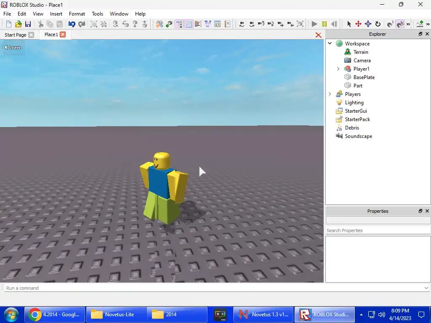Click the Rotate selection part icon
This screenshot has width=431, height=323.
pyautogui.click(x=115, y=24)
